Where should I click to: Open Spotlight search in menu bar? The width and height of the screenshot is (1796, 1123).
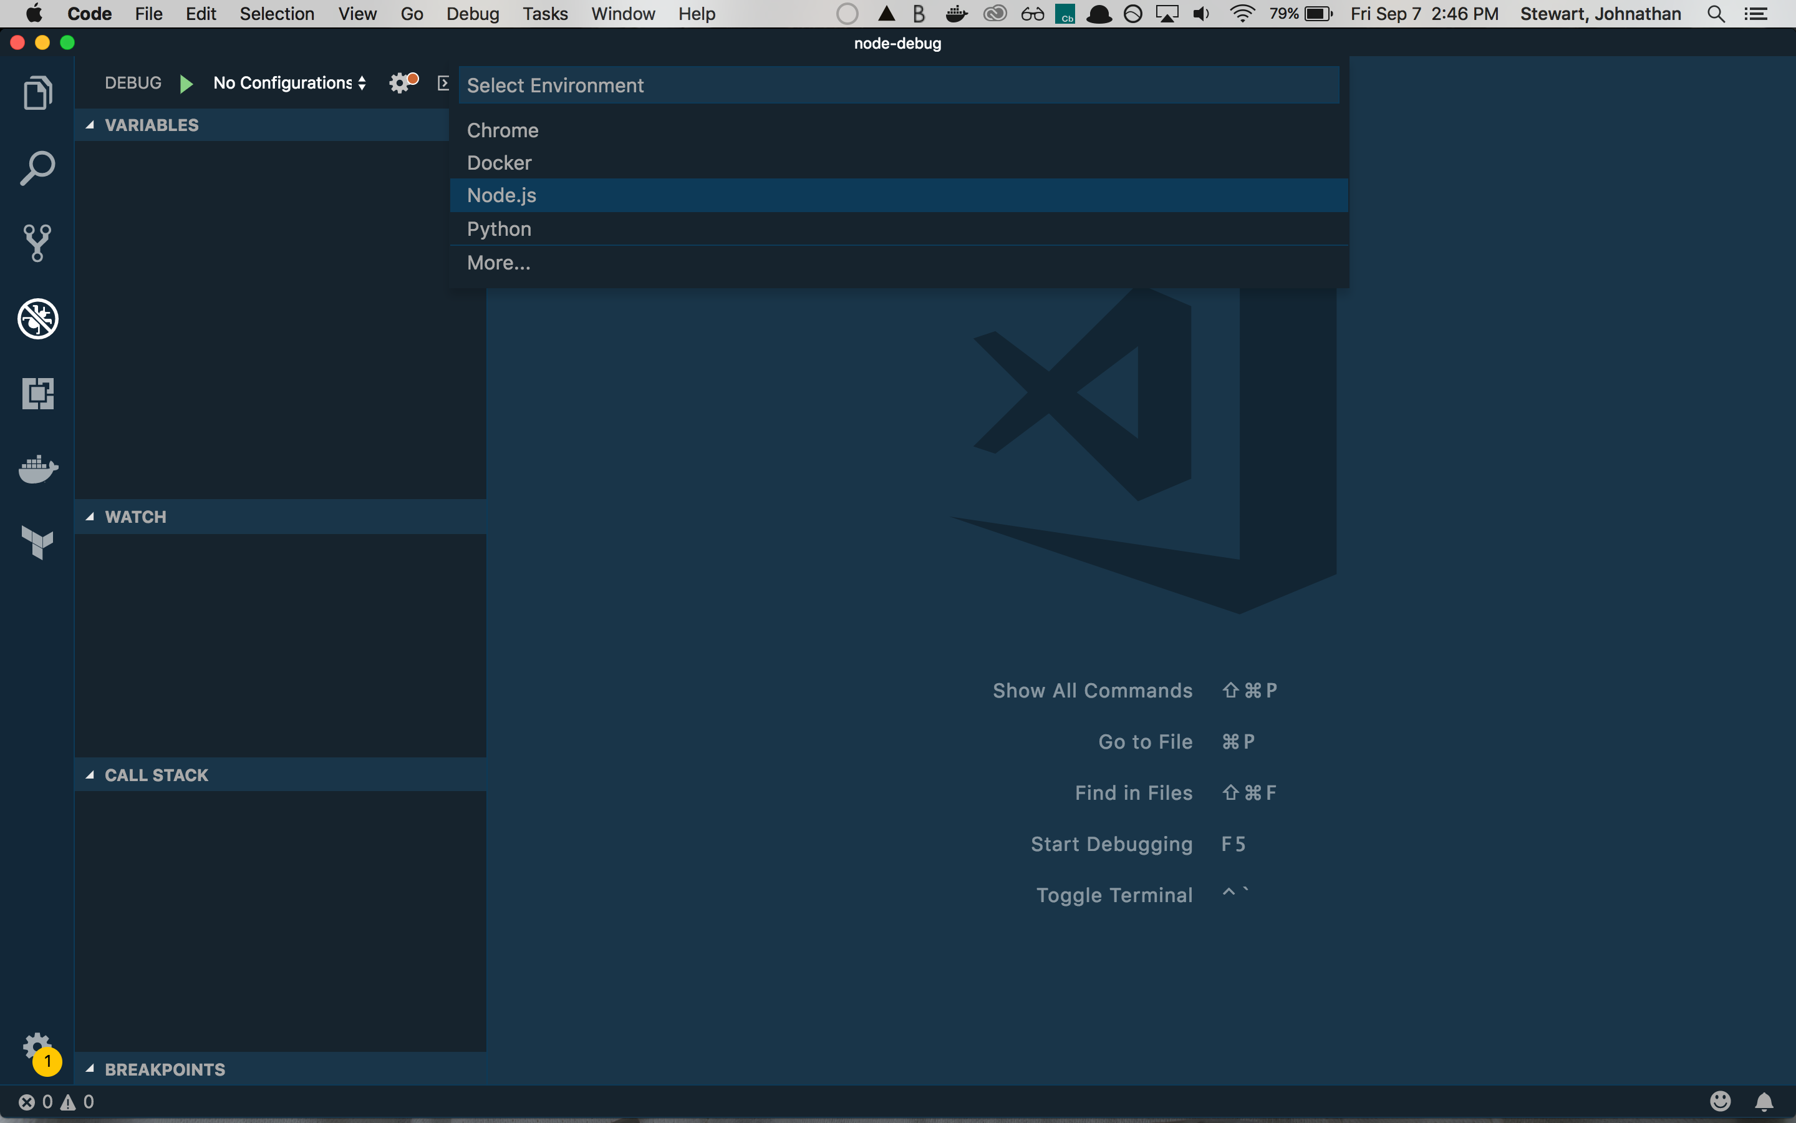point(1716,13)
